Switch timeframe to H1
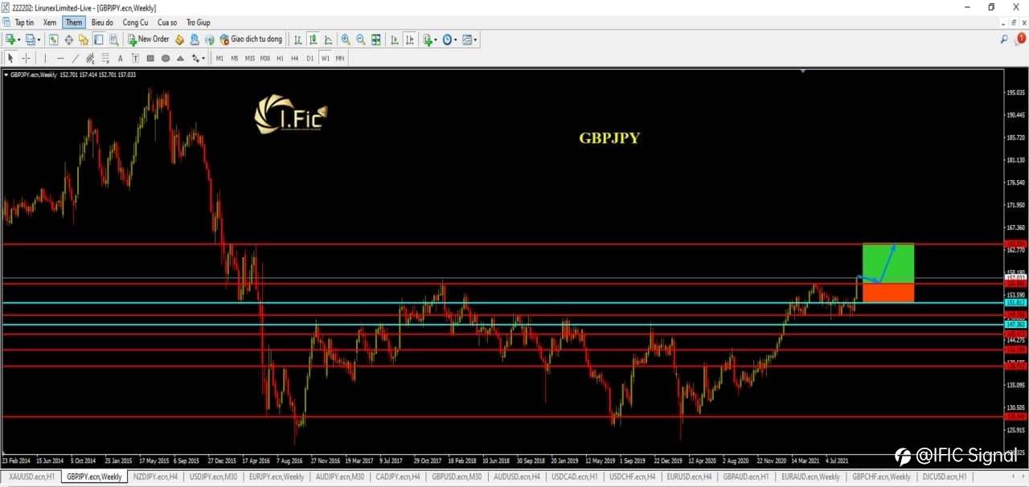1029x487 pixels. tap(280, 58)
